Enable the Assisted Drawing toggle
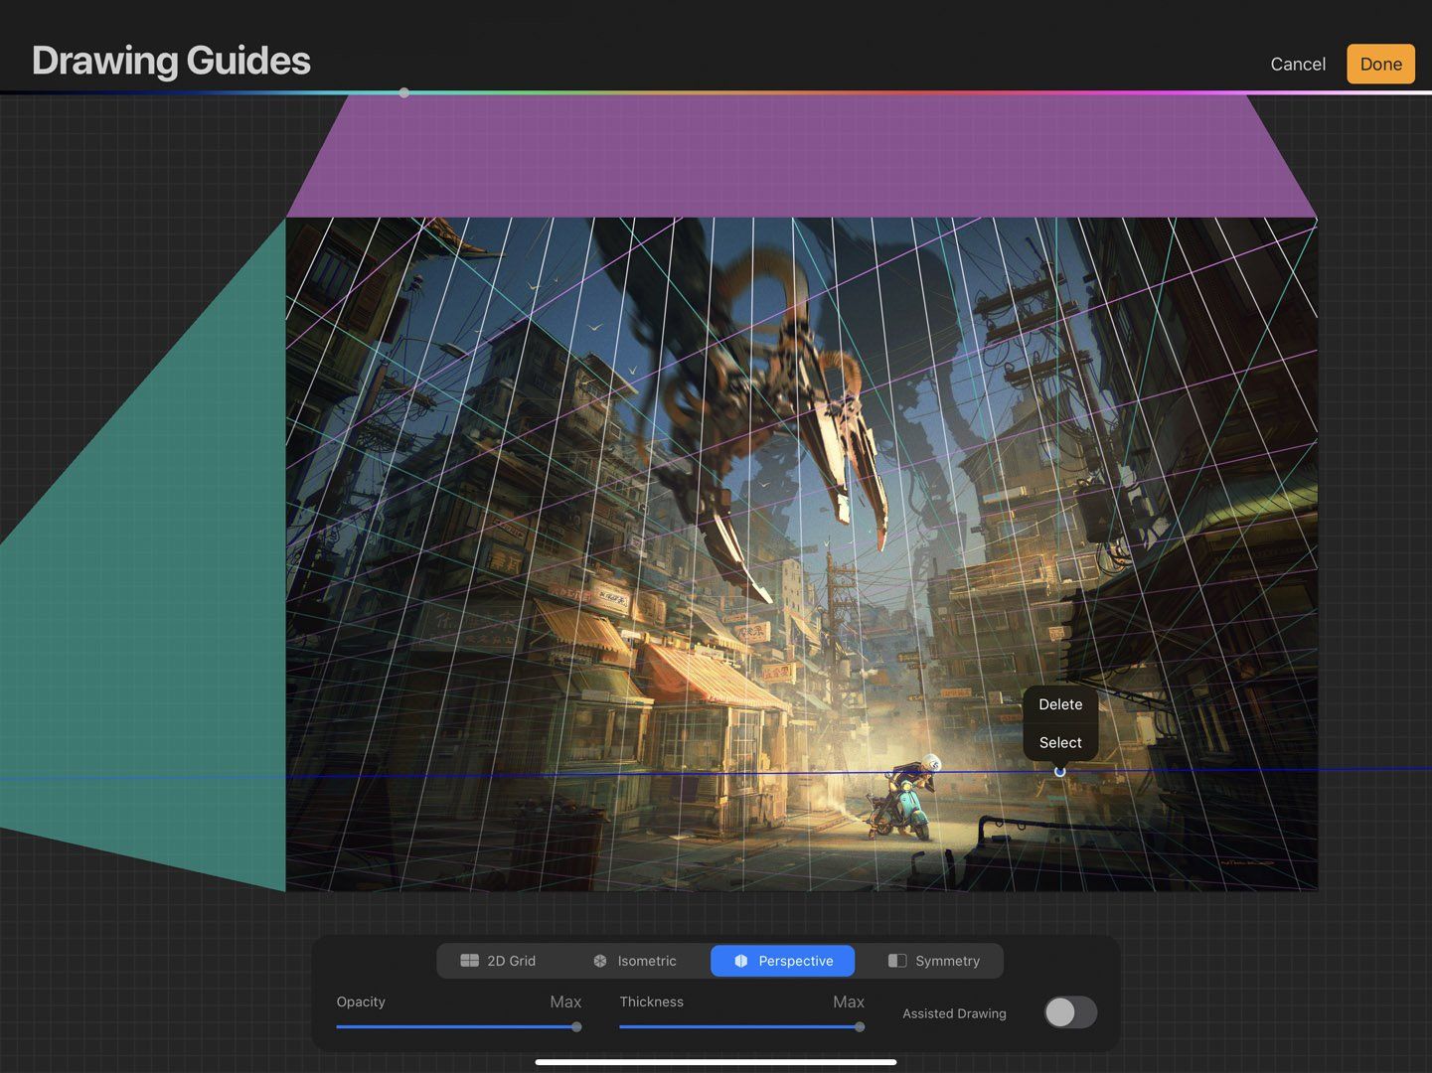Image resolution: width=1432 pixels, height=1073 pixels. point(1069,1011)
